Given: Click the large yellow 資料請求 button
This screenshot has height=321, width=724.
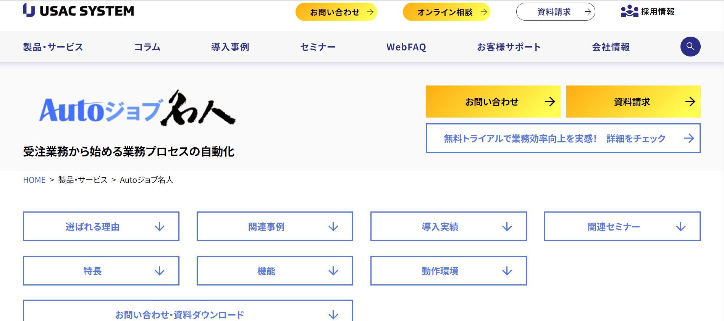Looking at the screenshot, I should (633, 102).
